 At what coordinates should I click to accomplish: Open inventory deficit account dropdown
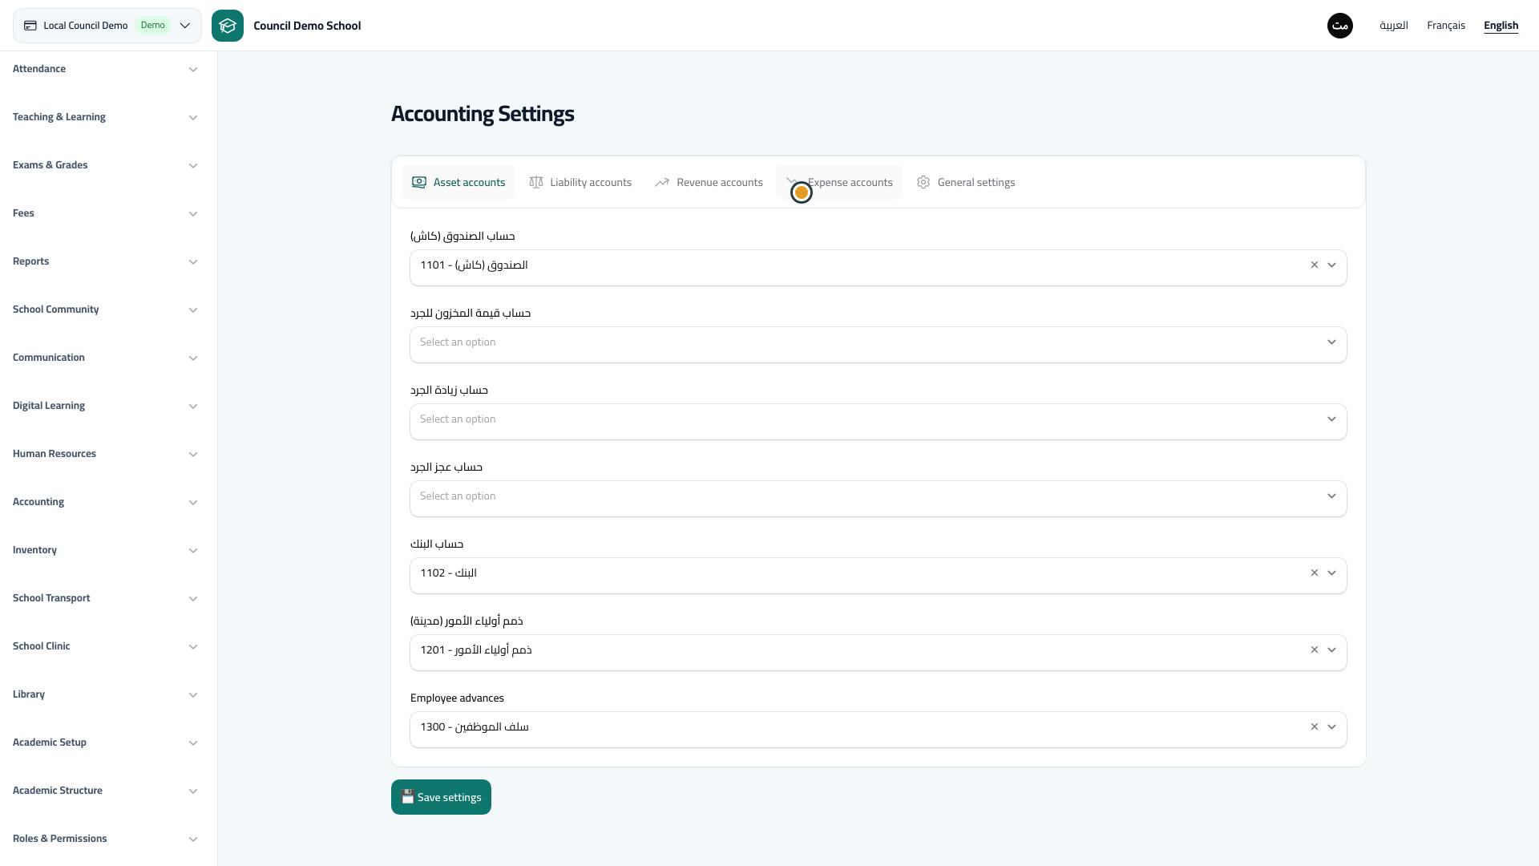point(879,499)
